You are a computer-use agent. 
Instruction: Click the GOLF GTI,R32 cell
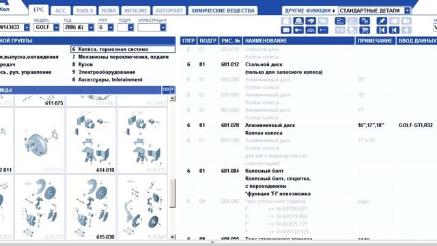point(416,125)
